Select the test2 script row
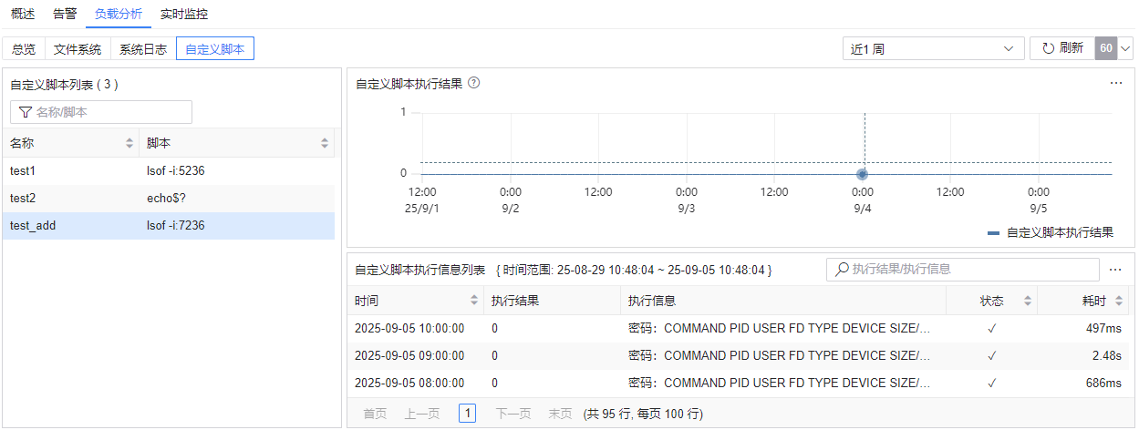This screenshot has width=1139, height=430. click(x=168, y=198)
